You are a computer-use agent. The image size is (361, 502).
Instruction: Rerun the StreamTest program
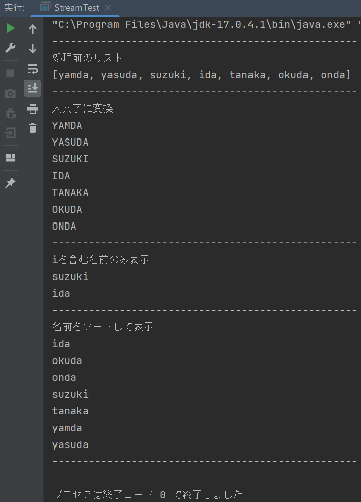pos(10,28)
